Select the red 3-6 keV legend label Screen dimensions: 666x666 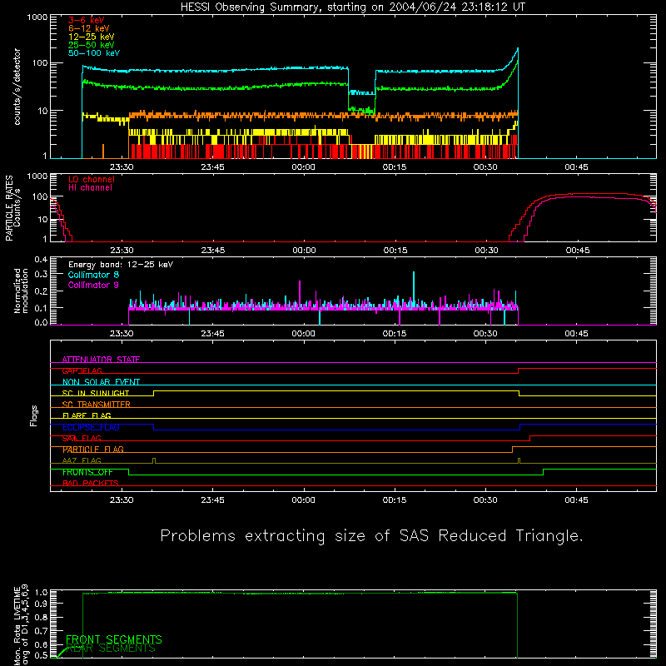(x=87, y=20)
